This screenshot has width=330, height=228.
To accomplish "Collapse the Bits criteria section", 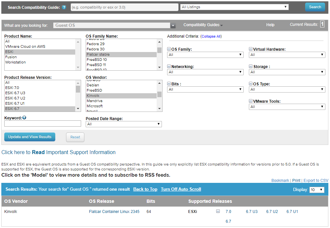I will pyautogui.click(x=169, y=84).
